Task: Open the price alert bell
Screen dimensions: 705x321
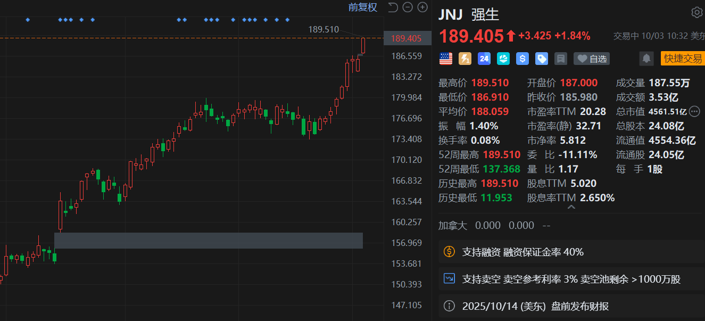Action: tap(647, 59)
